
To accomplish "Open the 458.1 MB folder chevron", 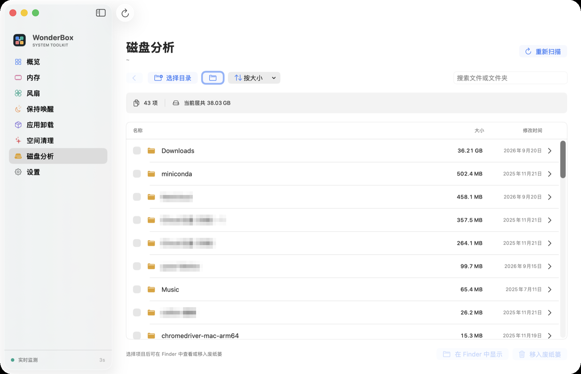I will pyautogui.click(x=550, y=197).
